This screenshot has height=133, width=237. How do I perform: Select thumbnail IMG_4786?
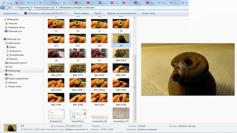(78, 98)
